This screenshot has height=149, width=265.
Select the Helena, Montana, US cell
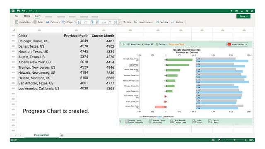[40, 78]
